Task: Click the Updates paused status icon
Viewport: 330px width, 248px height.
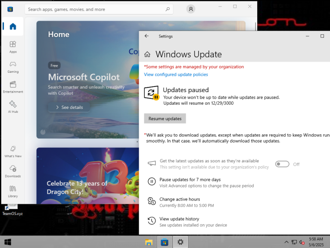Action: (152, 93)
